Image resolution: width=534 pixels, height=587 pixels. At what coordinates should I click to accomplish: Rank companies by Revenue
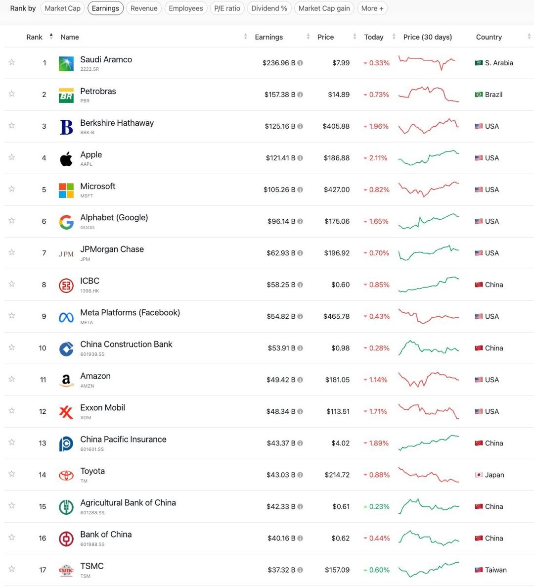tap(144, 8)
